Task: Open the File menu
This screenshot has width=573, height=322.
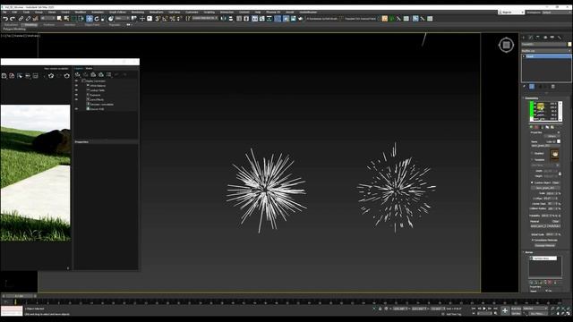Action: coord(4,13)
